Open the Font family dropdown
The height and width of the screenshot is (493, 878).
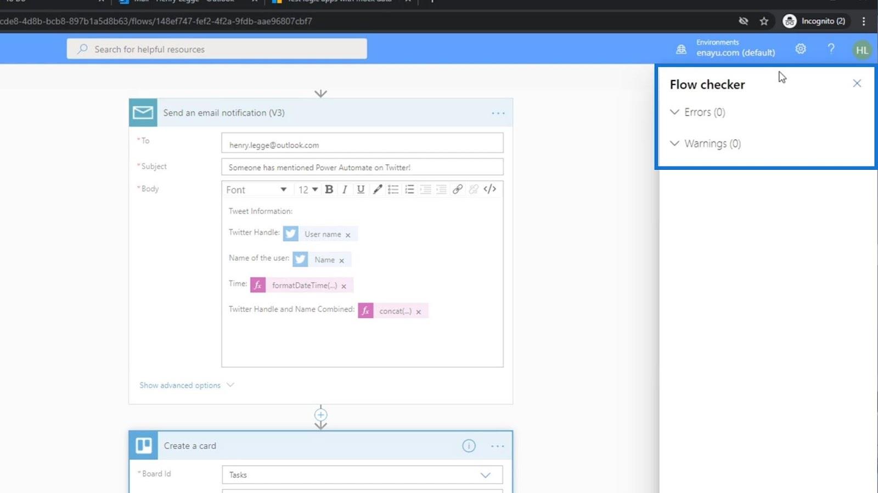[256, 190]
